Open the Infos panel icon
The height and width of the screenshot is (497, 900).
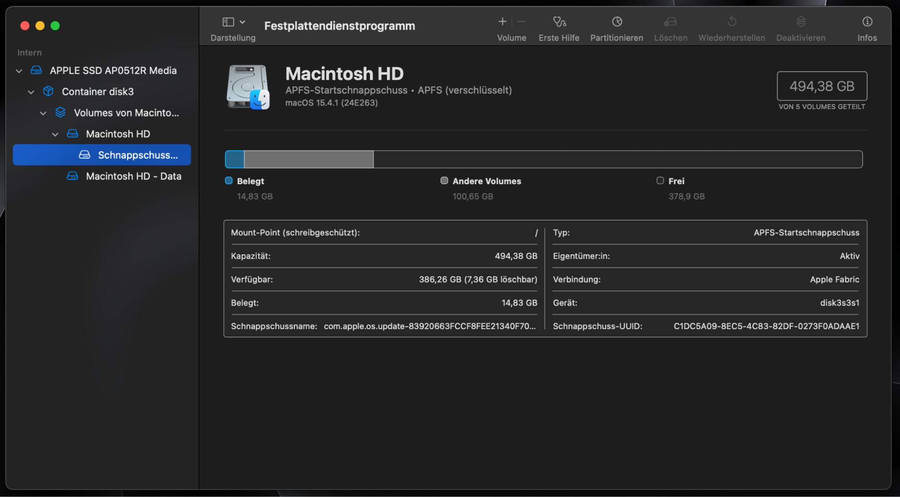pyautogui.click(x=867, y=22)
